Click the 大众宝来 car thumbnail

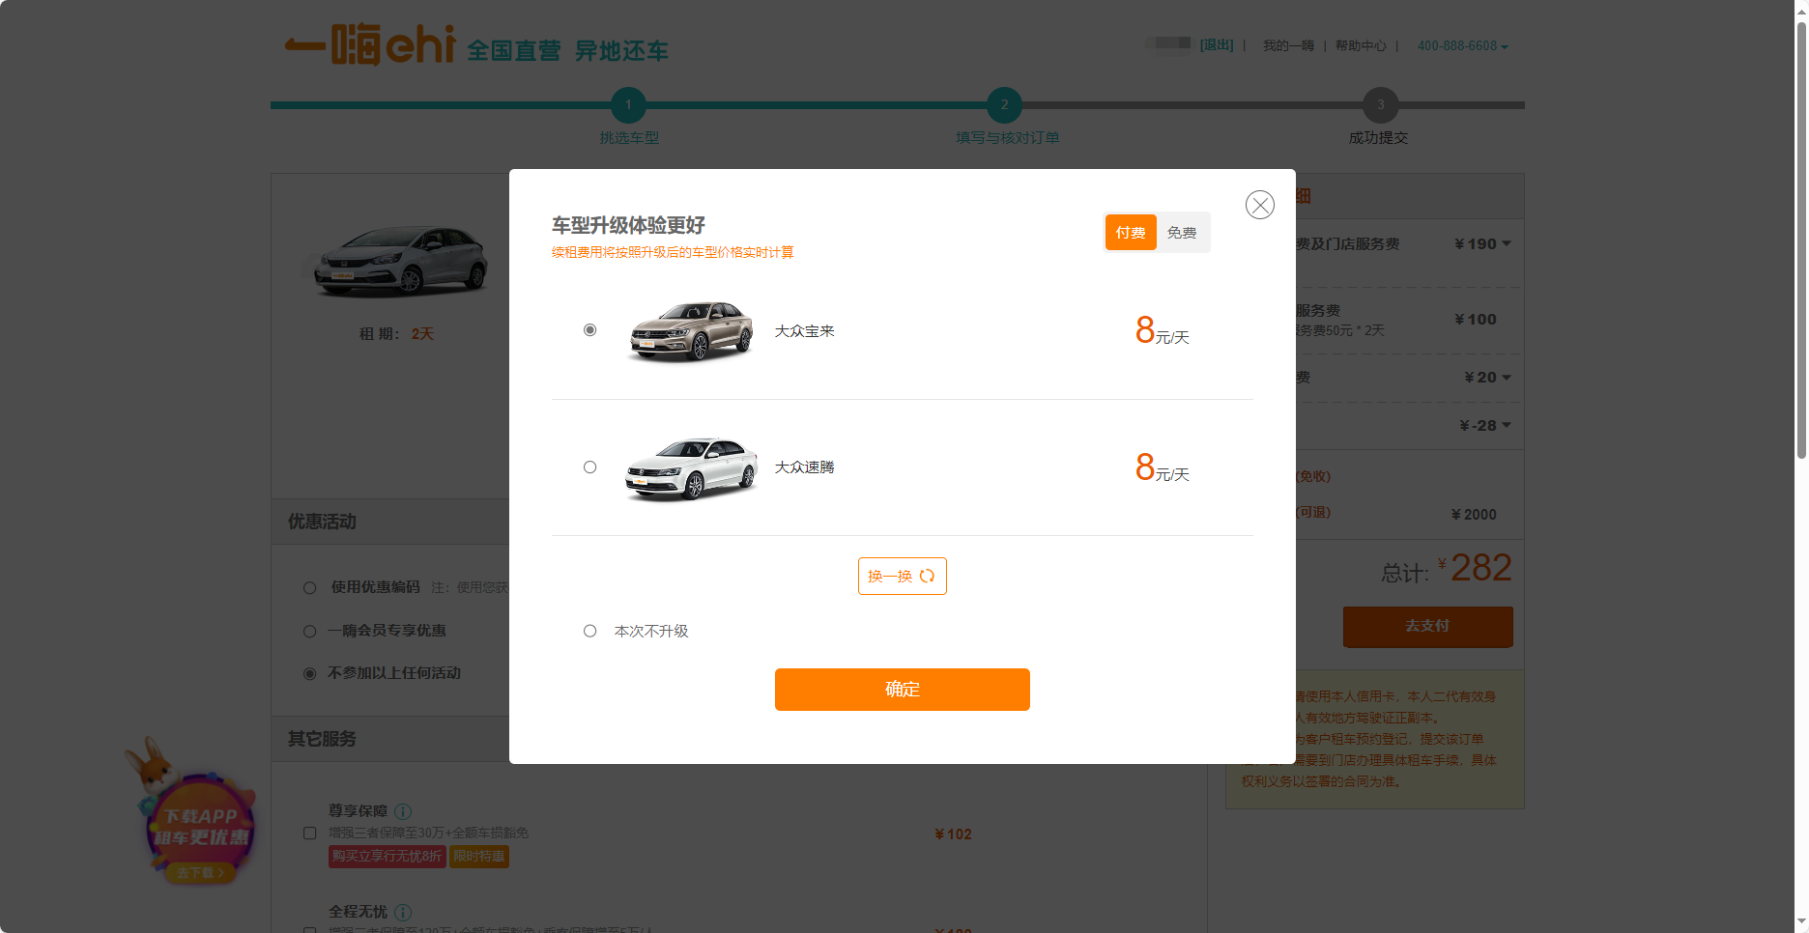pos(690,331)
